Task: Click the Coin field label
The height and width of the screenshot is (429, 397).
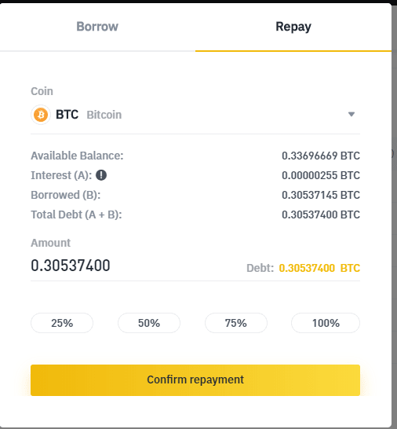Action: click(x=42, y=91)
